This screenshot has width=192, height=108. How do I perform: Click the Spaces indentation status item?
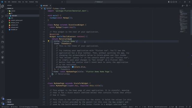pyautogui.click(x=131, y=107)
